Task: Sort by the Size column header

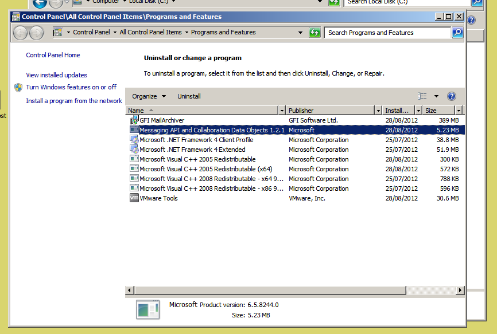Action: tap(439, 111)
